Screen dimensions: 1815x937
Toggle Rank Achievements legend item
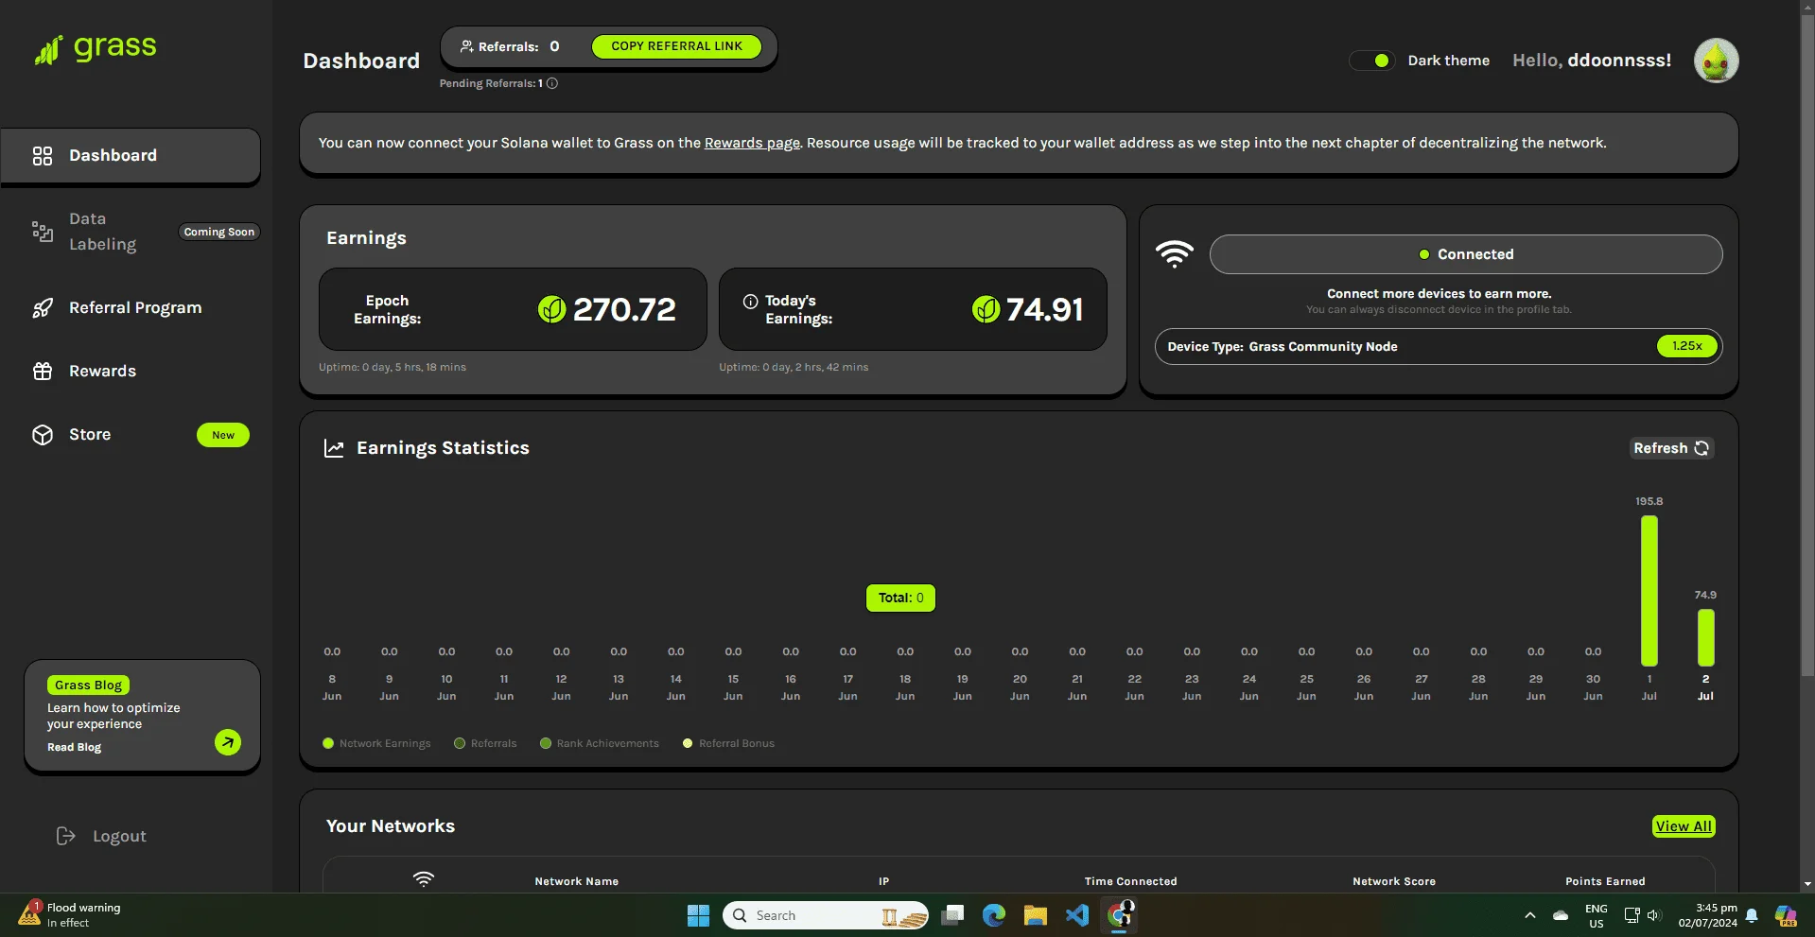(x=600, y=743)
